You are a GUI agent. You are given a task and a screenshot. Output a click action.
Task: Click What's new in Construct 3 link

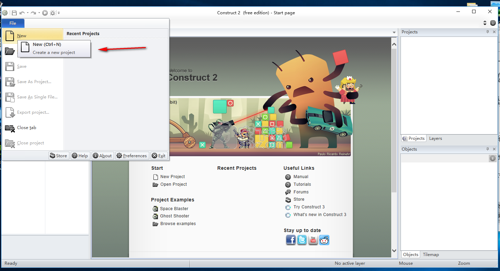(x=320, y=215)
